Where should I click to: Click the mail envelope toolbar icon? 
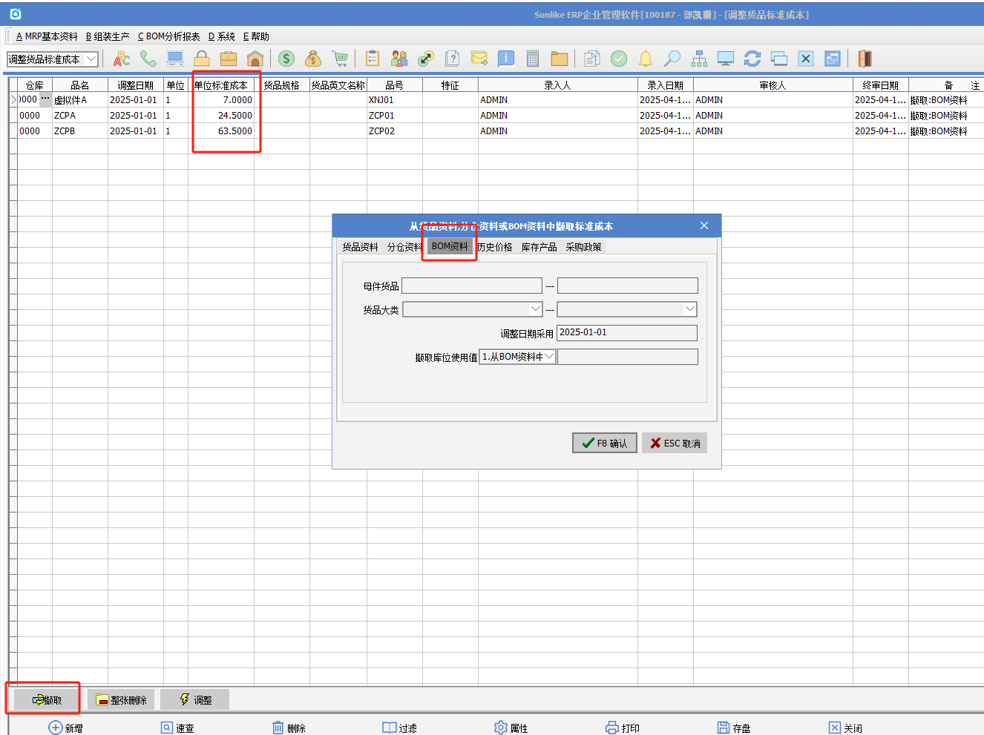click(x=479, y=59)
